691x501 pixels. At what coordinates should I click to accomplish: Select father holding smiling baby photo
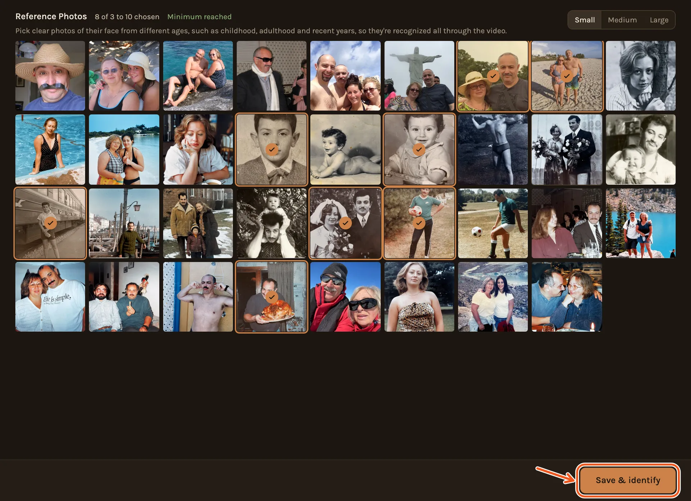640,150
